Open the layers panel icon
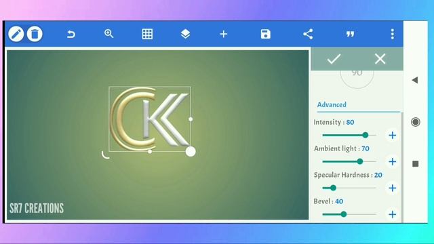Viewport: 434px width, 244px height. click(185, 34)
